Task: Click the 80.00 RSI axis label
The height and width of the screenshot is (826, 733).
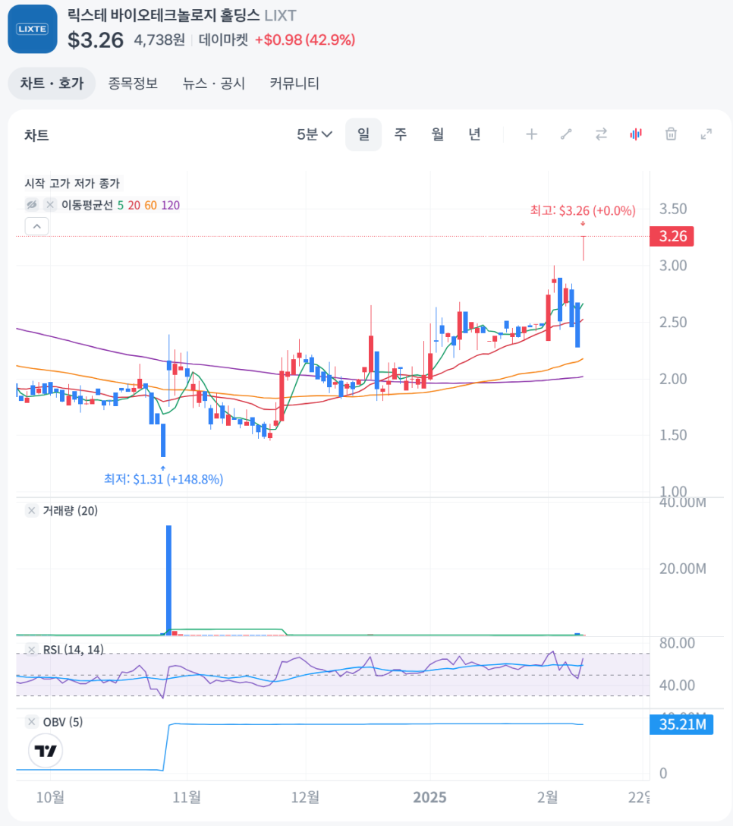Action: click(x=677, y=643)
